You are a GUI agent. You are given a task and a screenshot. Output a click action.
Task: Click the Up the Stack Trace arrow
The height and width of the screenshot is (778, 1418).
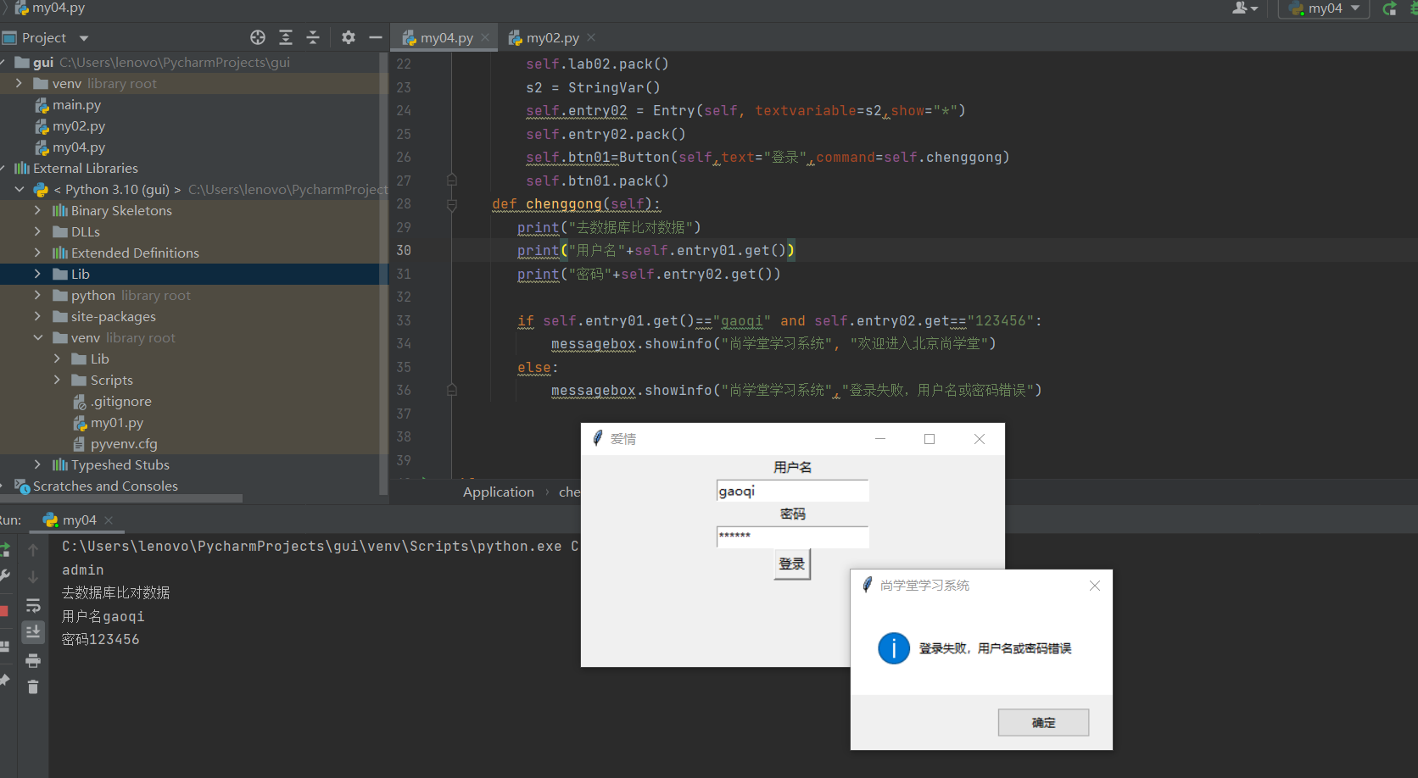click(x=33, y=550)
